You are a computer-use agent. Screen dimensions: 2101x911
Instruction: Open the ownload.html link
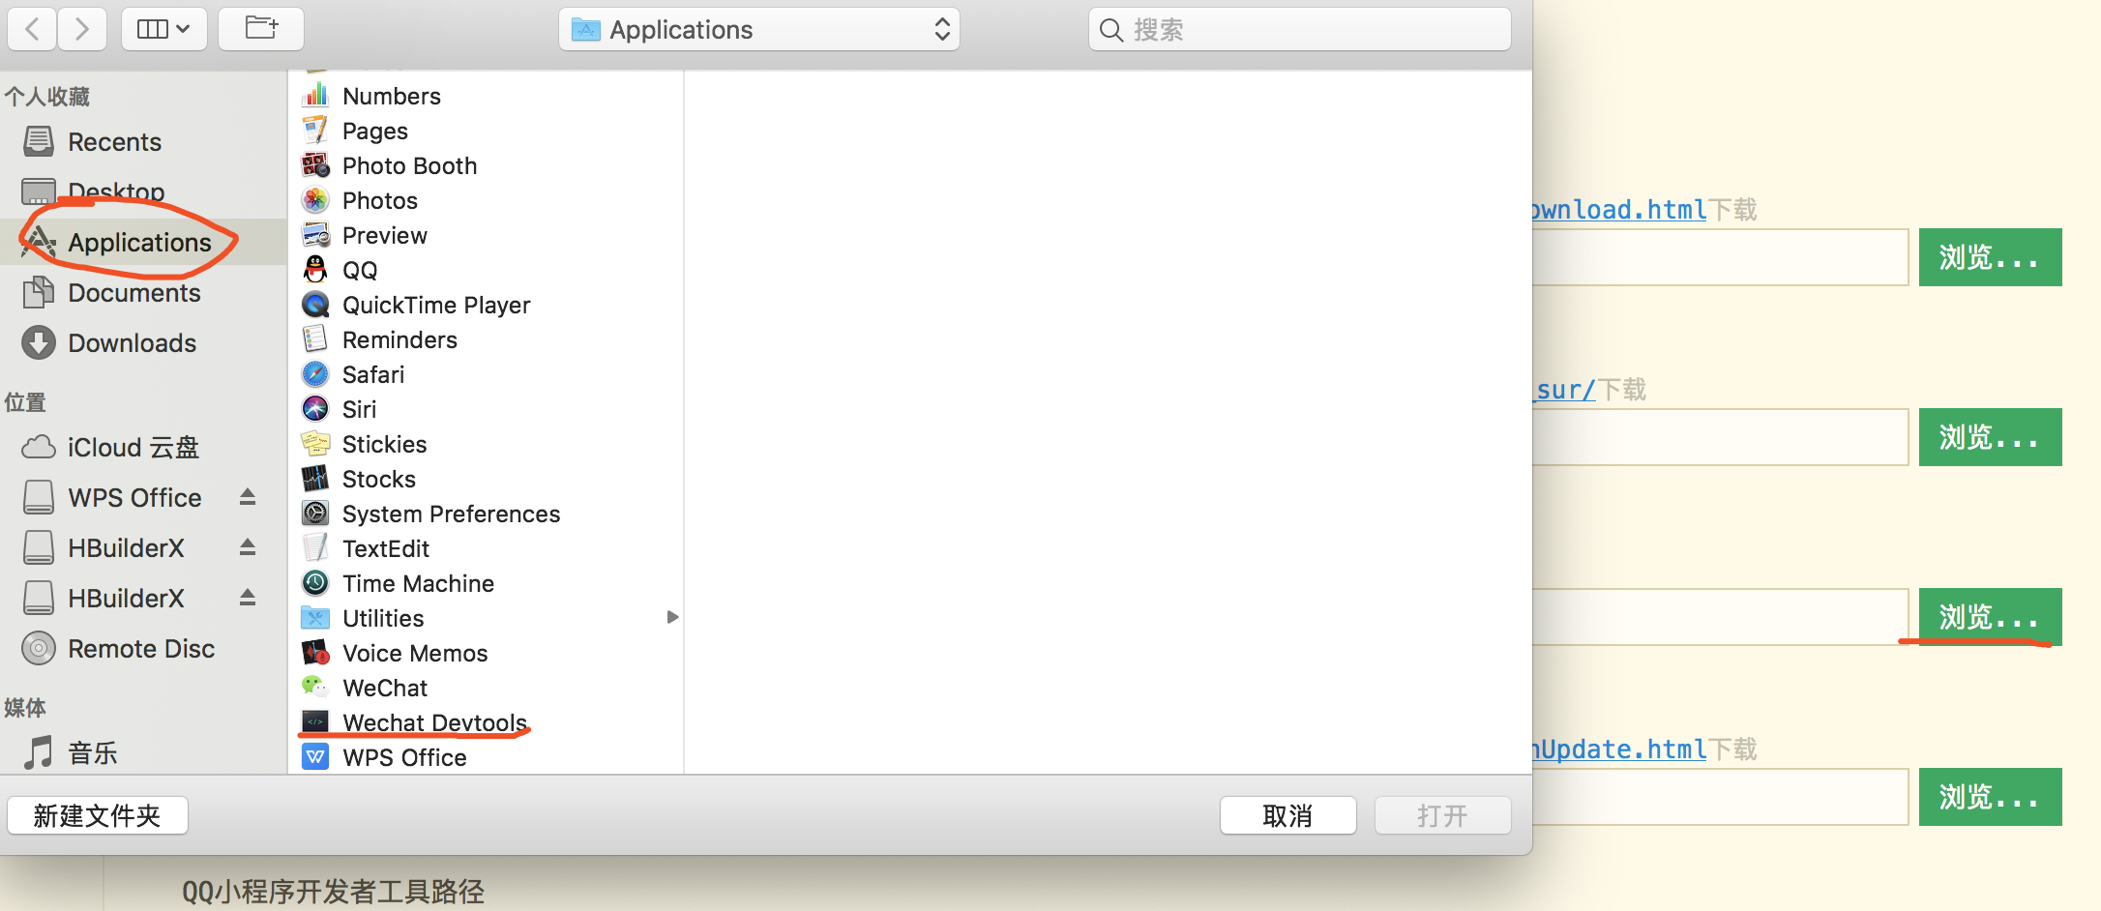1619,209
